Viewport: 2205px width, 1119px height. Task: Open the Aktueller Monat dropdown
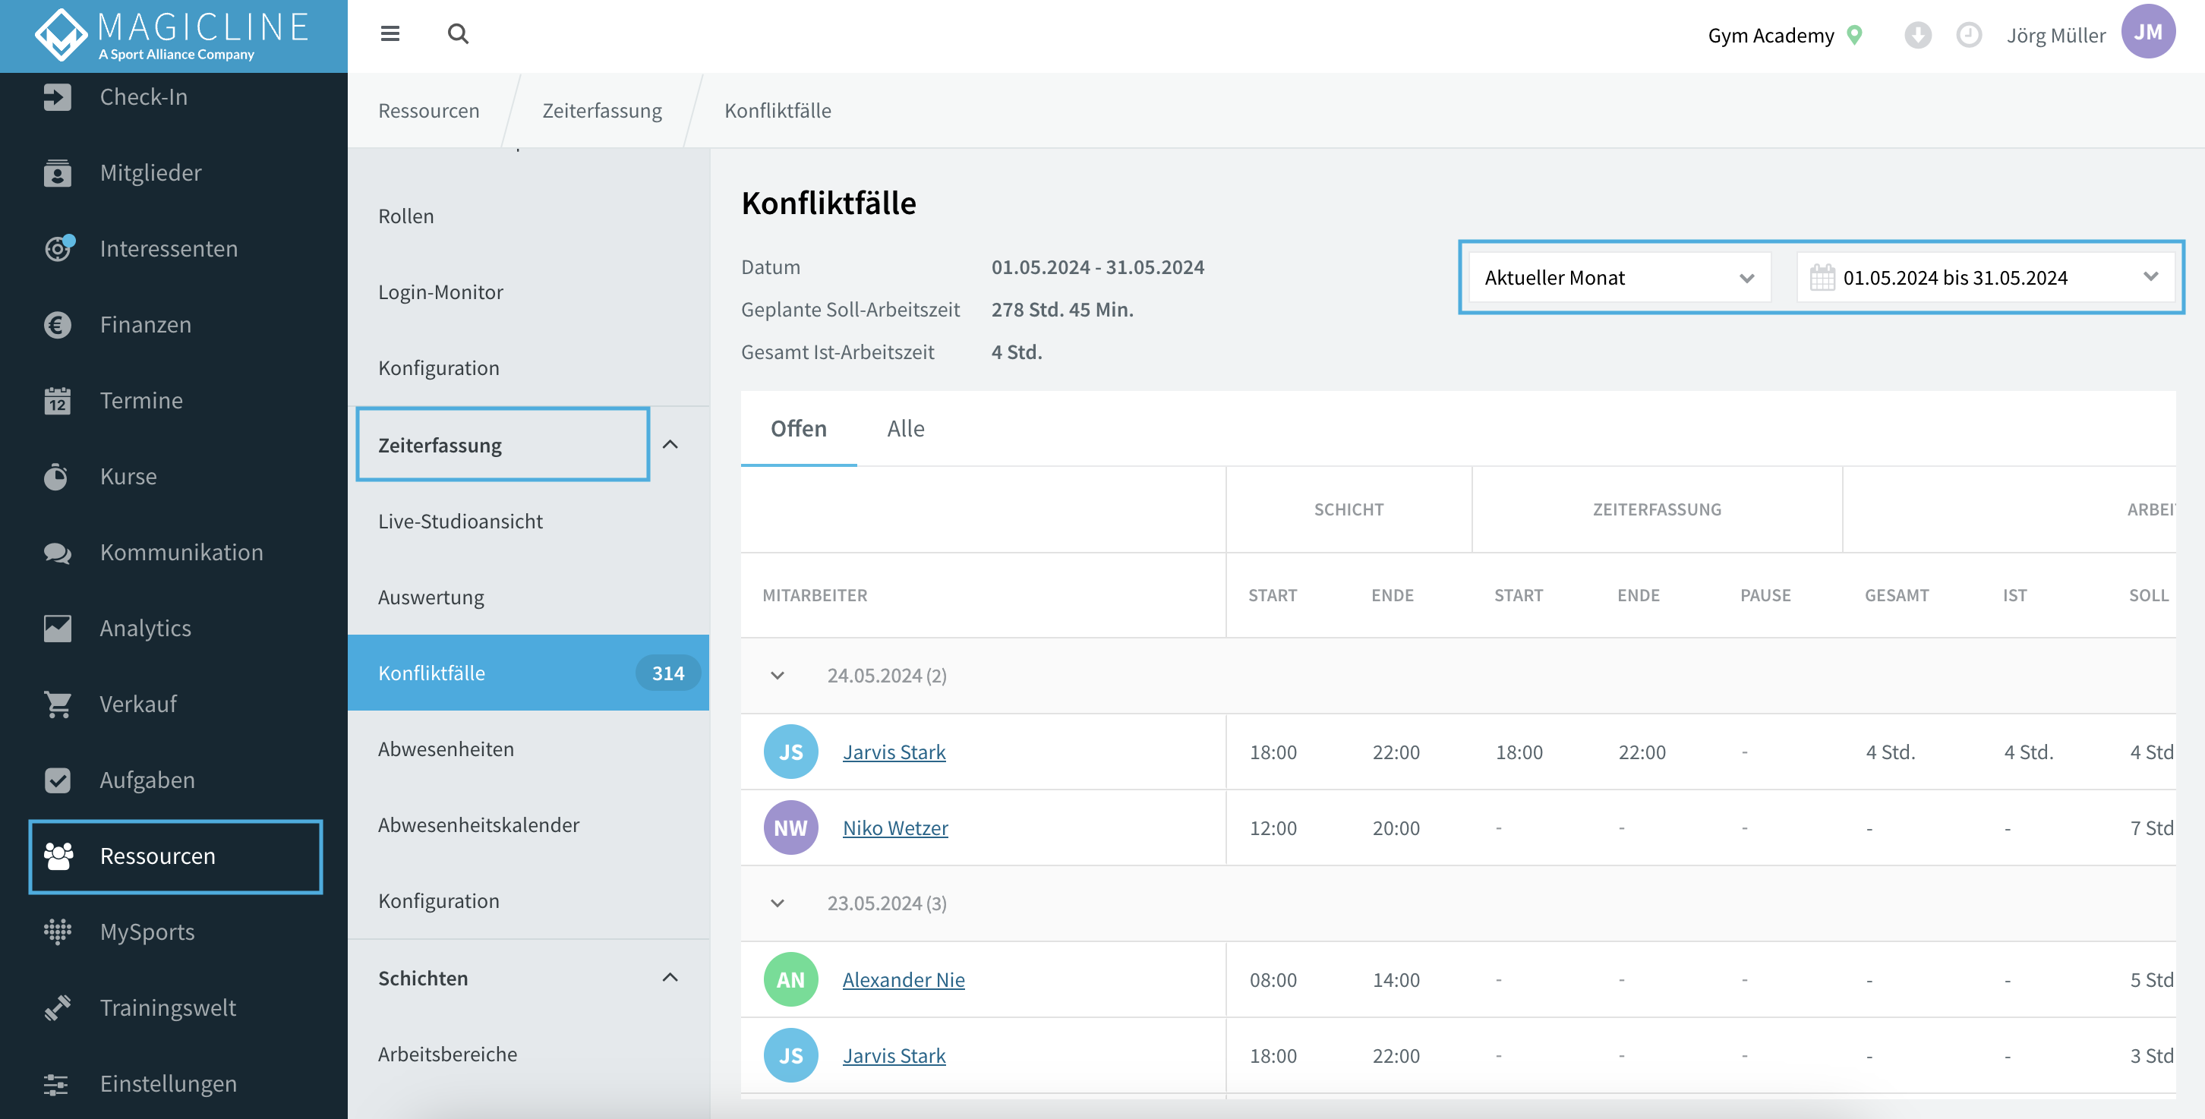pyautogui.click(x=1619, y=277)
